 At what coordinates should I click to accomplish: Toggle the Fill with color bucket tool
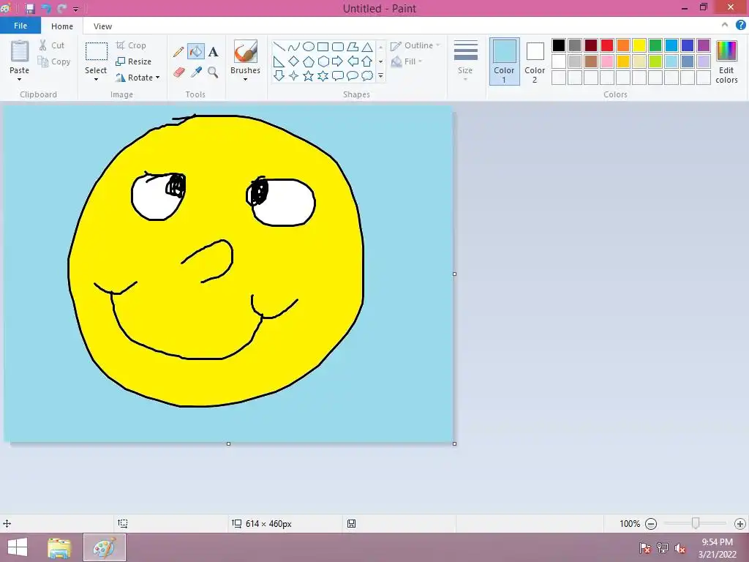point(196,52)
